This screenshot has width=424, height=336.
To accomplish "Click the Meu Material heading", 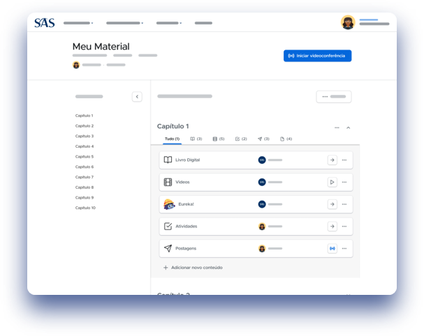I will pos(101,47).
